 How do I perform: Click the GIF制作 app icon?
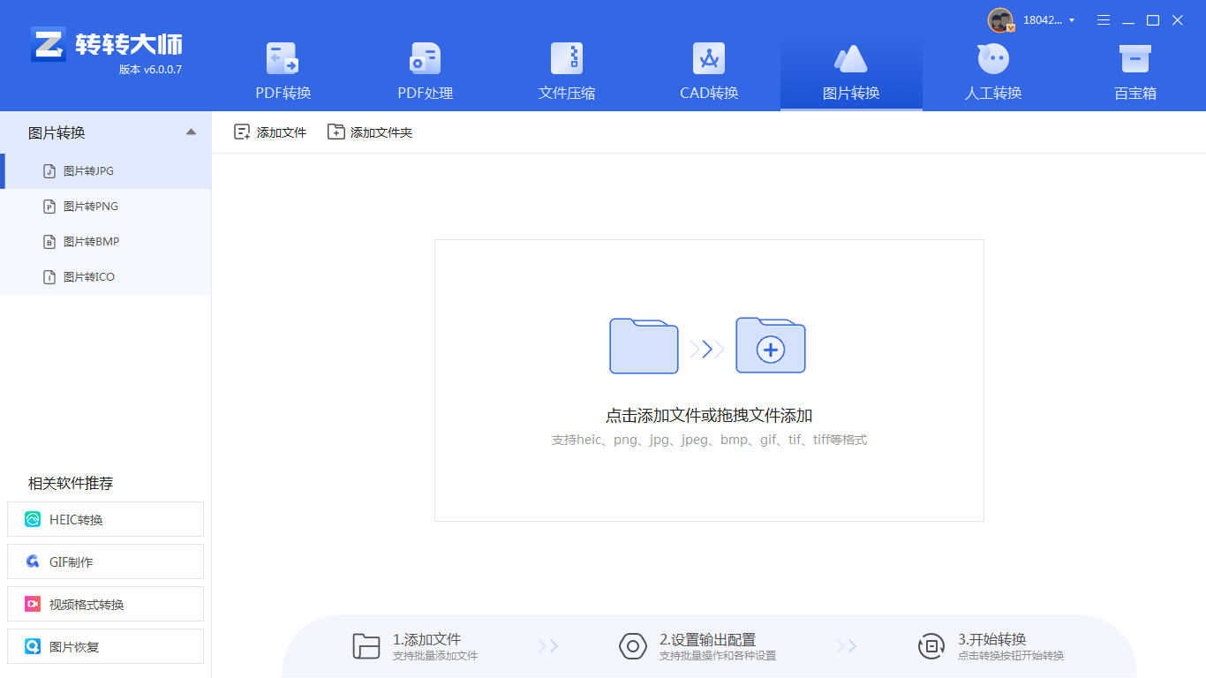click(x=33, y=561)
